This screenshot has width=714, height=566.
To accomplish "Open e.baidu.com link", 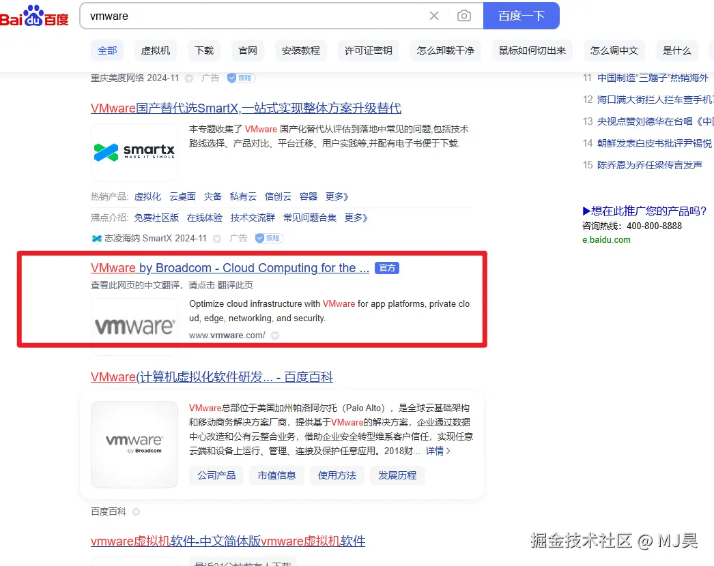I will 607,240.
